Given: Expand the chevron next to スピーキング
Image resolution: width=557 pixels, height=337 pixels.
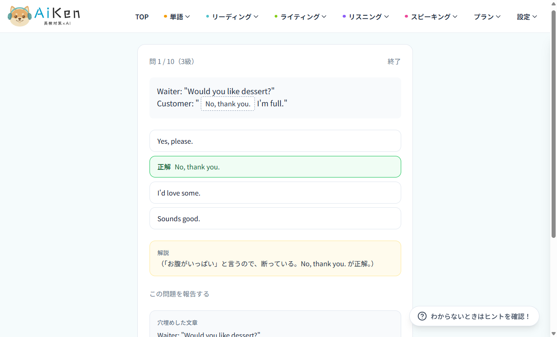Looking at the screenshot, I should tap(455, 17).
